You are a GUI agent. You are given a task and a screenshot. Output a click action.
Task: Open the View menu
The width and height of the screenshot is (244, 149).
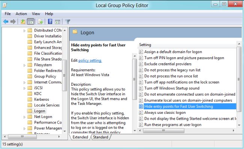point(36,13)
